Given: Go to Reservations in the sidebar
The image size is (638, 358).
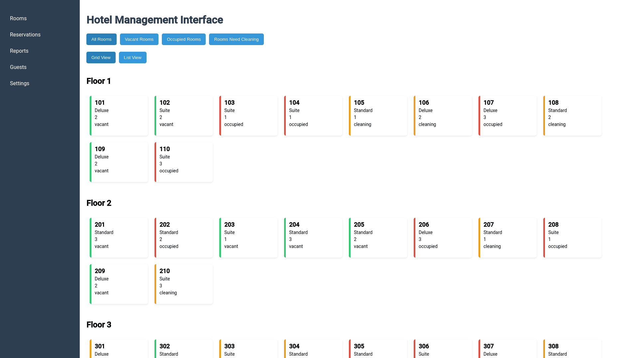Looking at the screenshot, I should pos(25,35).
